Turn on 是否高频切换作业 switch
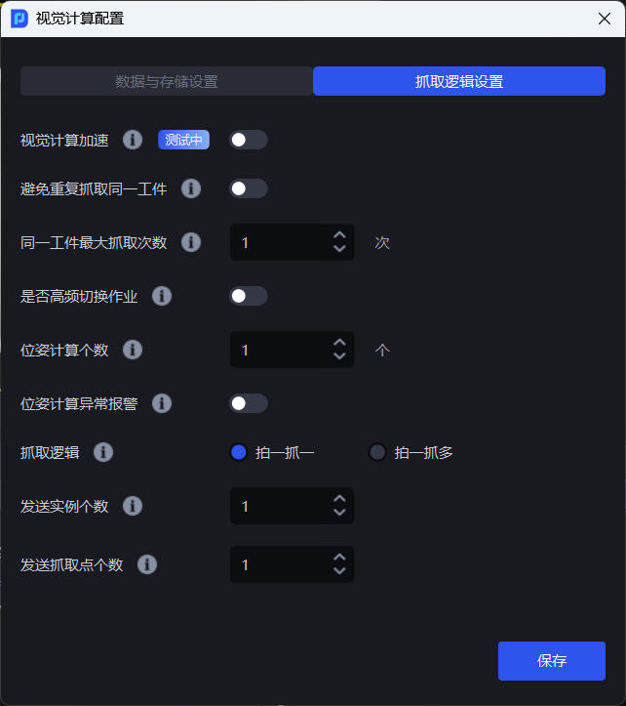This screenshot has width=626, height=706. 248,296
